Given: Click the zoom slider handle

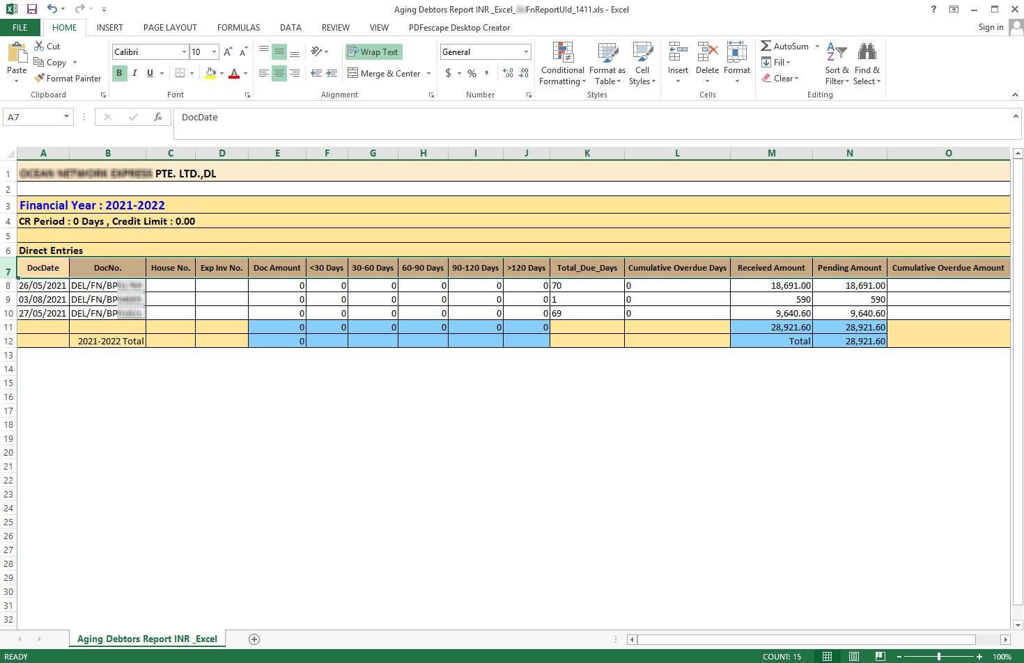Looking at the screenshot, I should (939, 657).
